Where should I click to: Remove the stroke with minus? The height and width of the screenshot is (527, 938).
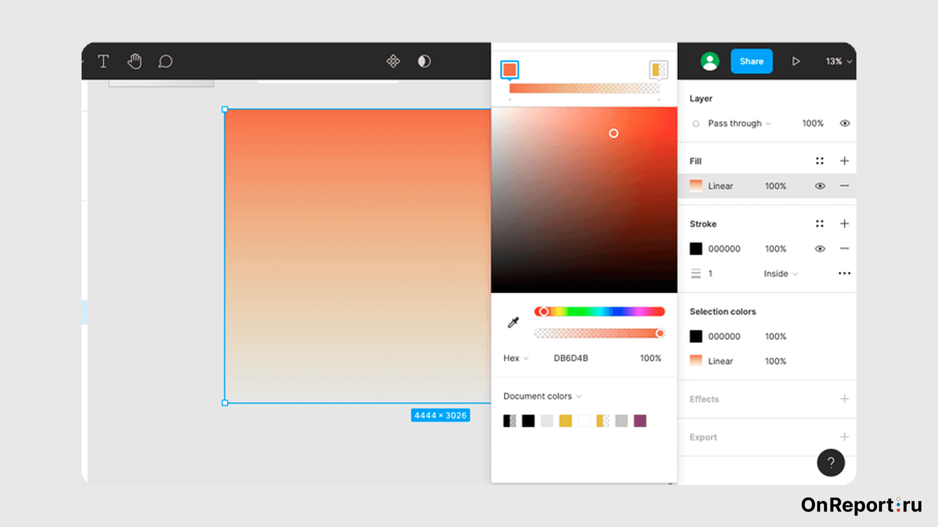coord(844,249)
